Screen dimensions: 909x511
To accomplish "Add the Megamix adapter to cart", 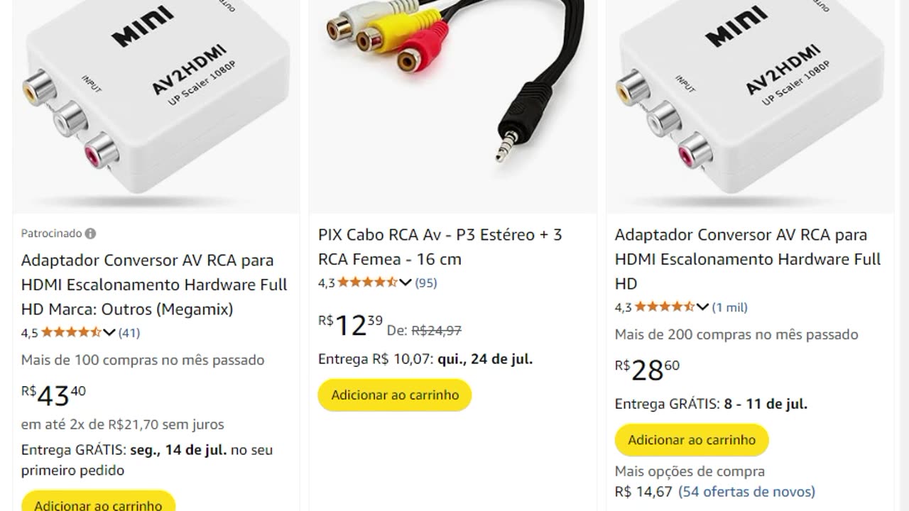I will (98, 502).
